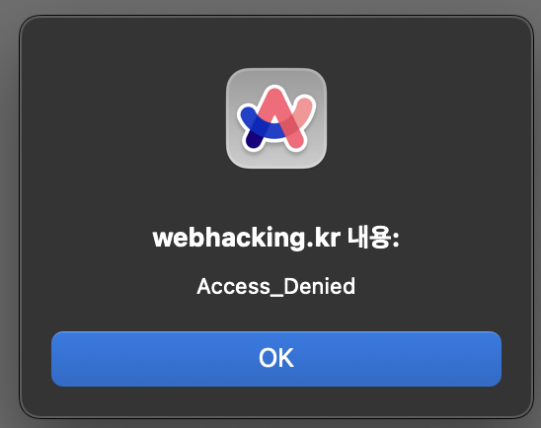Click the OK button

276,359
